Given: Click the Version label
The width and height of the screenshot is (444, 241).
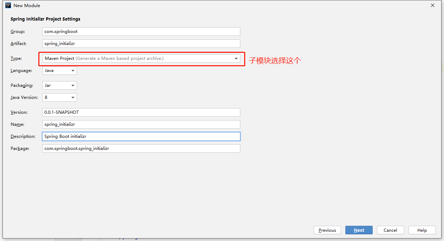Looking at the screenshot, I should (x=19, y=112).
